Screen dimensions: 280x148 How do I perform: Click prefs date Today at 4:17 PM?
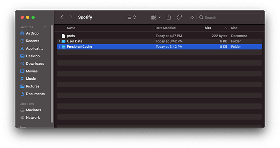169,36
